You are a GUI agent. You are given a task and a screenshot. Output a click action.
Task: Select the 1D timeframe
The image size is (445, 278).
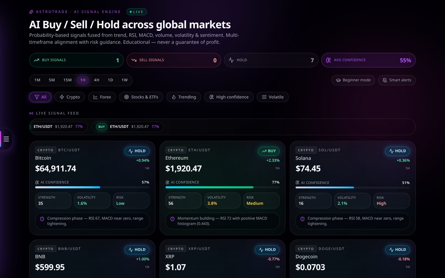[x=110, y=80]
